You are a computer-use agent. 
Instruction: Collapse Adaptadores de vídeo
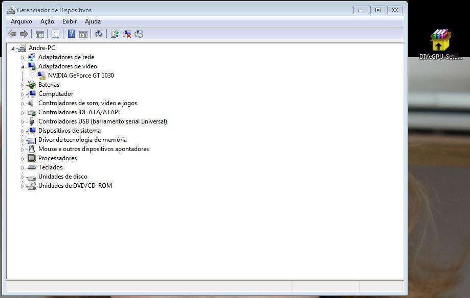coord(23,67)
